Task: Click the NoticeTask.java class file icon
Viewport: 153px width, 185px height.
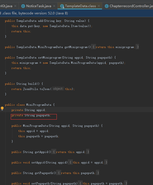Action: tap(23, 6)
